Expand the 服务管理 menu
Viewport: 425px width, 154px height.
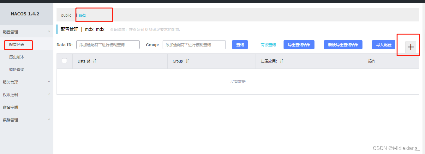tap(27, 82)
